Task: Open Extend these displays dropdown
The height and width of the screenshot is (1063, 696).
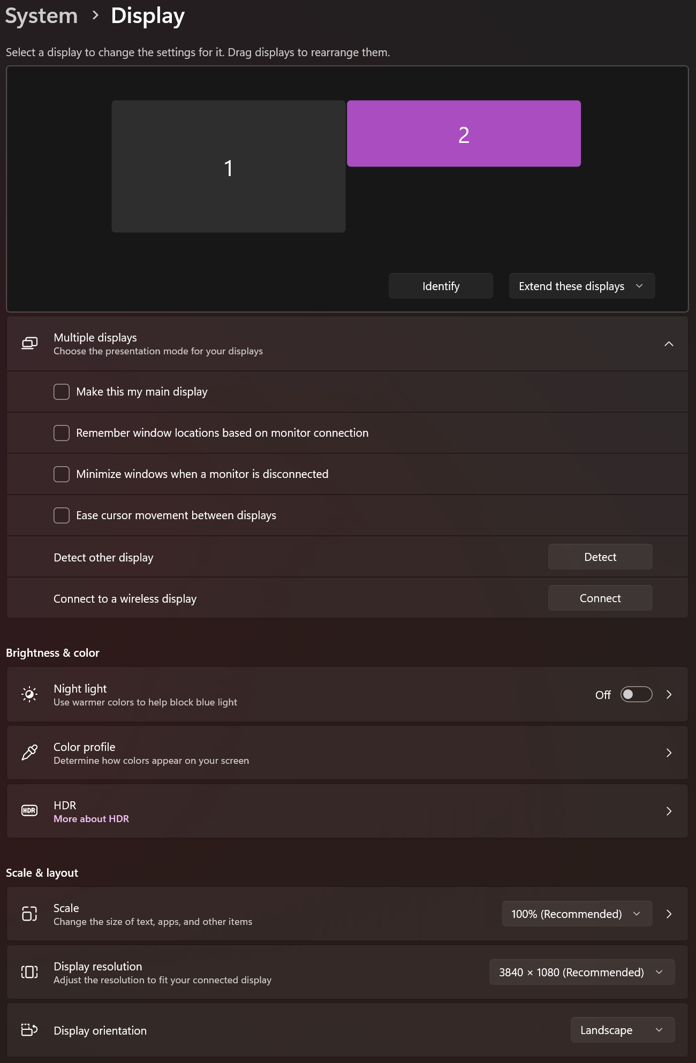Action: [x=582, y=286]
